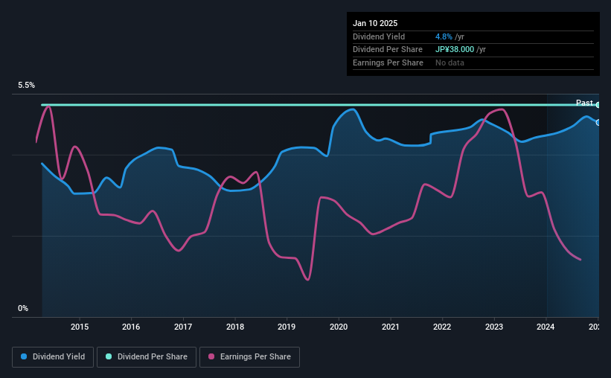This screenshot has height=378, width=611.
Task: Click the pink Earnings Per Share legend dot
Action: coord(211,356)
